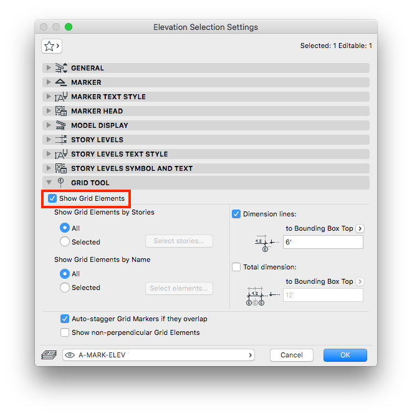Expand the General panel
412x416 pixels.
pyautogui.click(x=49, y=68)
